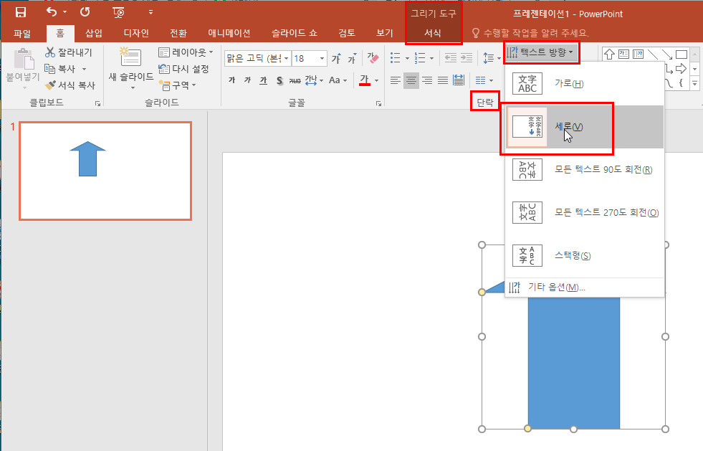Screen dimensions: 703x451
Task: Click 기타 옵션(M)... more options
Action: (x=556, y=288)
